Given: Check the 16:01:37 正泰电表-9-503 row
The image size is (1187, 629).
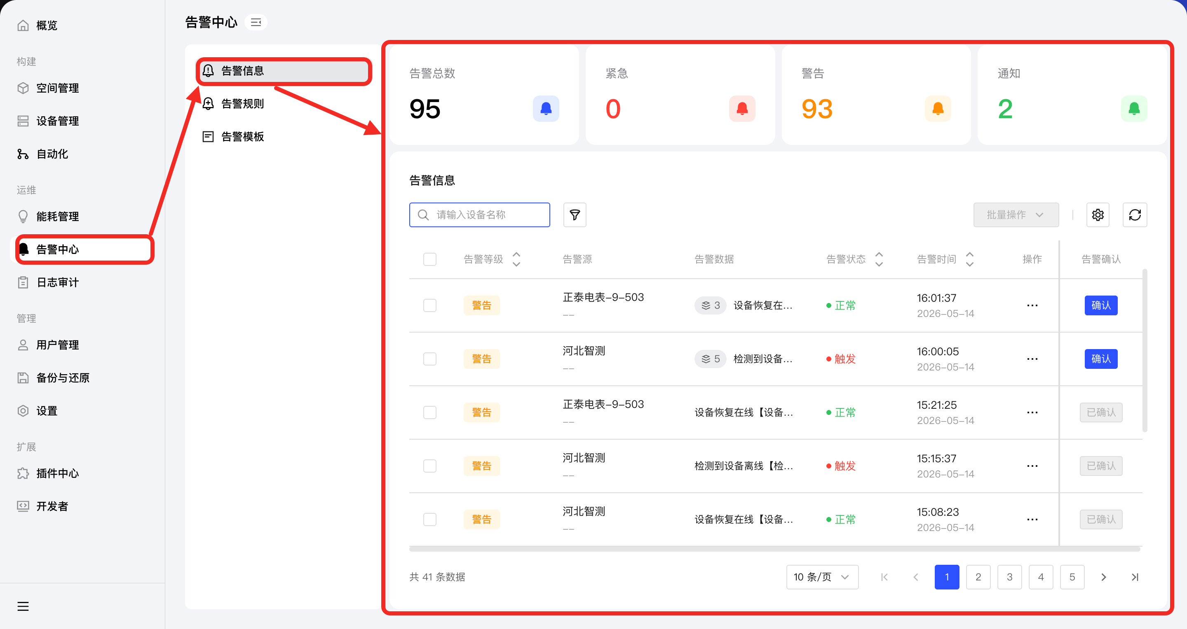Looking at the screenshot, I should [x=429, y=305].
